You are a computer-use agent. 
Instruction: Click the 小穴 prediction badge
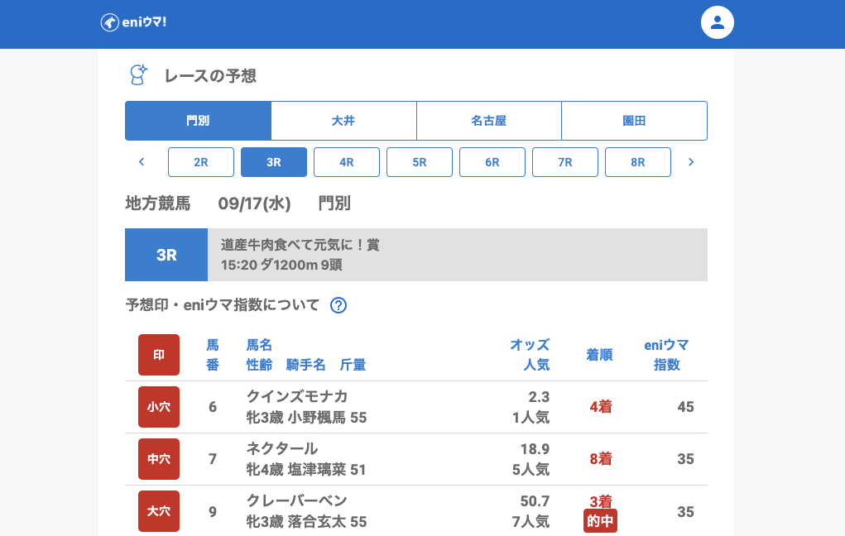tap(158, 407)
